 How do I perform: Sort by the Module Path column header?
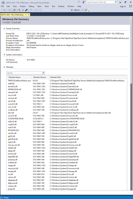pos(88,77)
